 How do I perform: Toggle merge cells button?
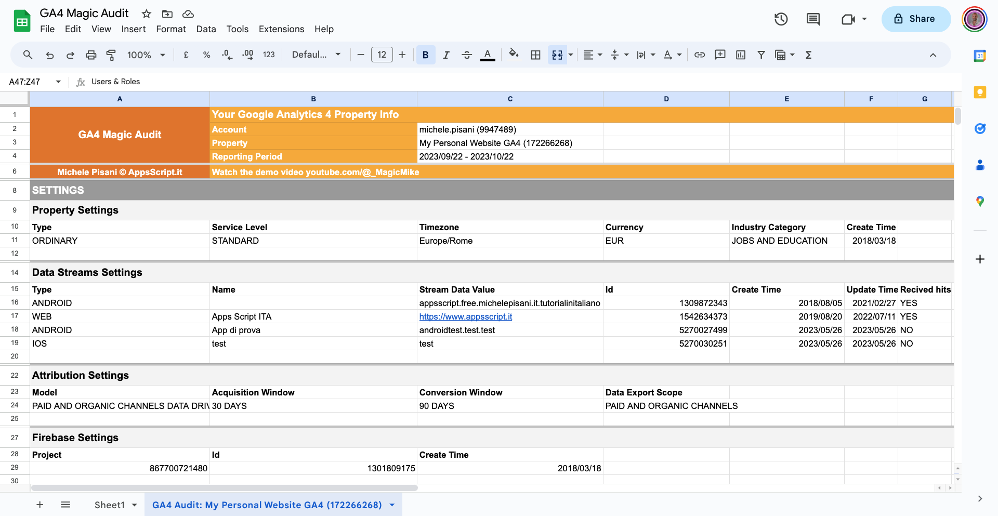coord(557,55)
